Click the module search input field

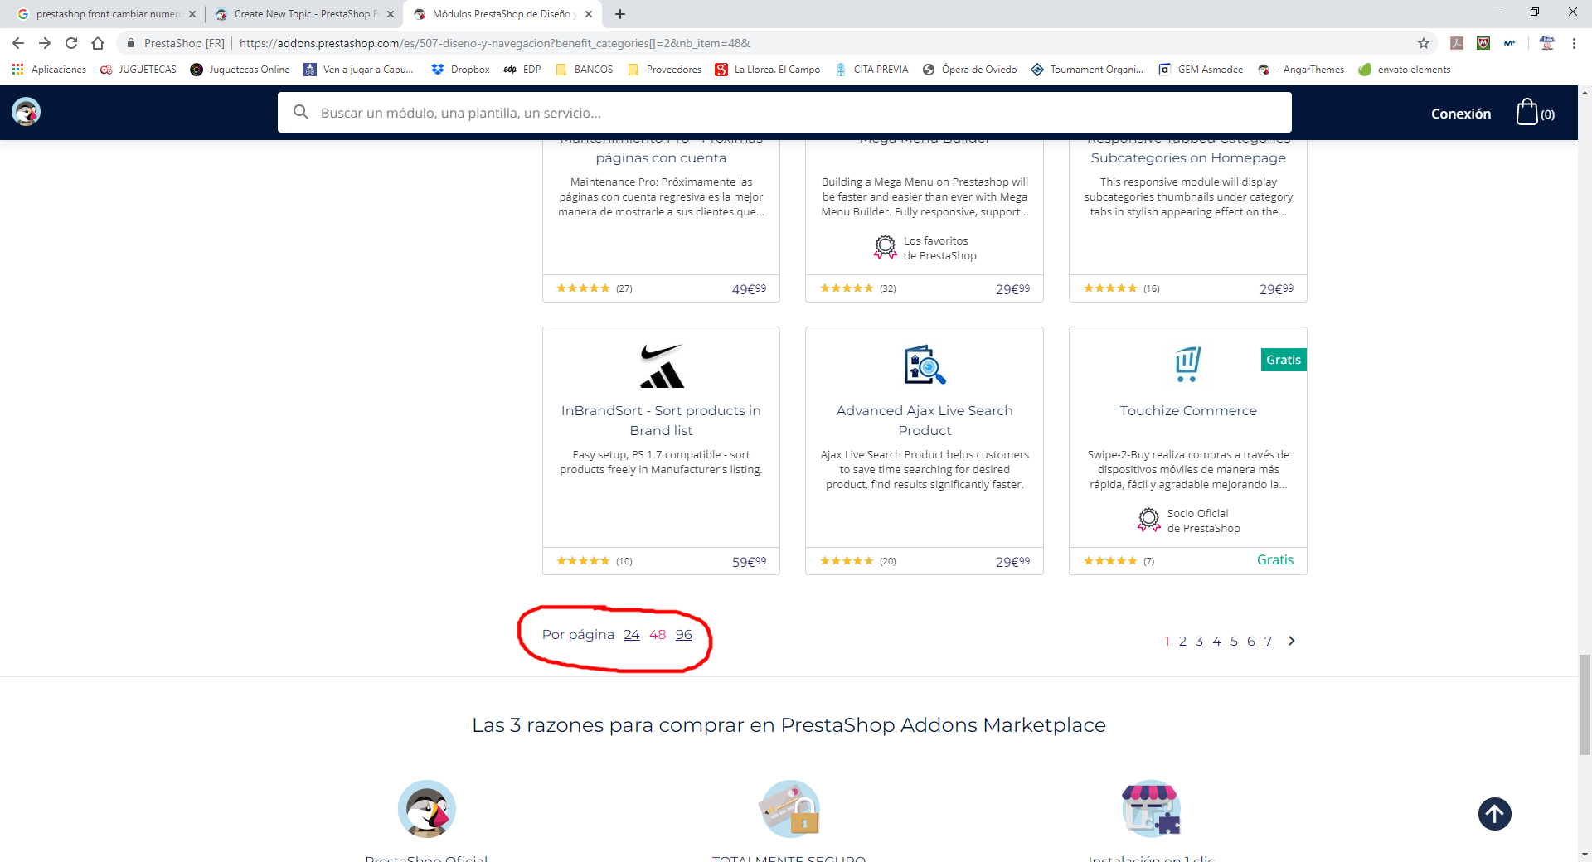pos(784,112)
